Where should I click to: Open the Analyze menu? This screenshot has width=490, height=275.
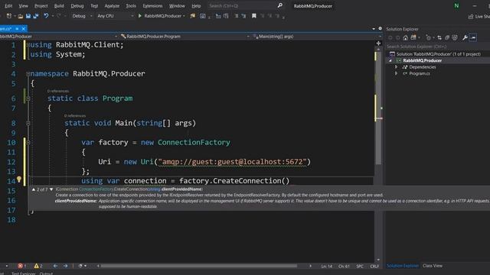(x=112, y=6)
